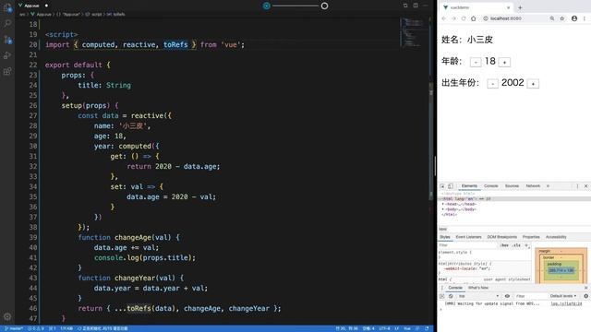Click the video progress slider handle
The width and height of the screenshot is (591, 332).
coord(324,6)
